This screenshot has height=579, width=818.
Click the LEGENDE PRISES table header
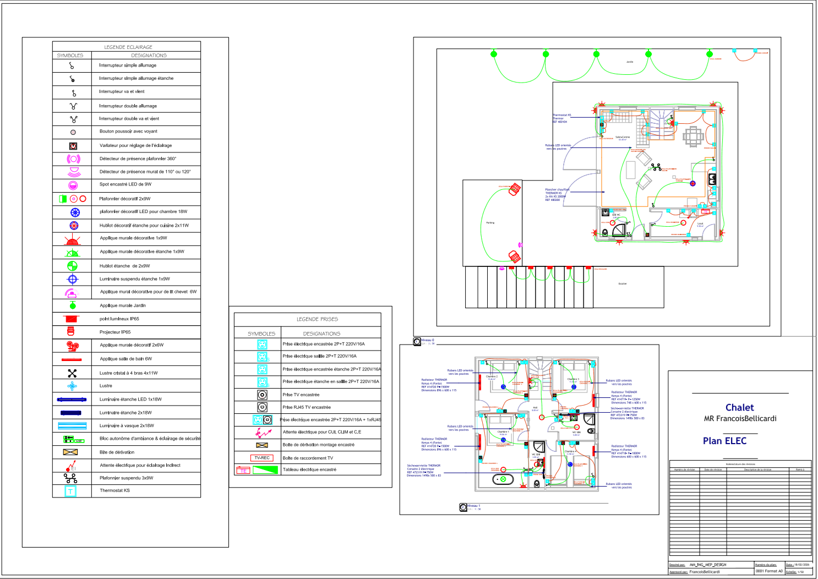click(x=317, y=319)
